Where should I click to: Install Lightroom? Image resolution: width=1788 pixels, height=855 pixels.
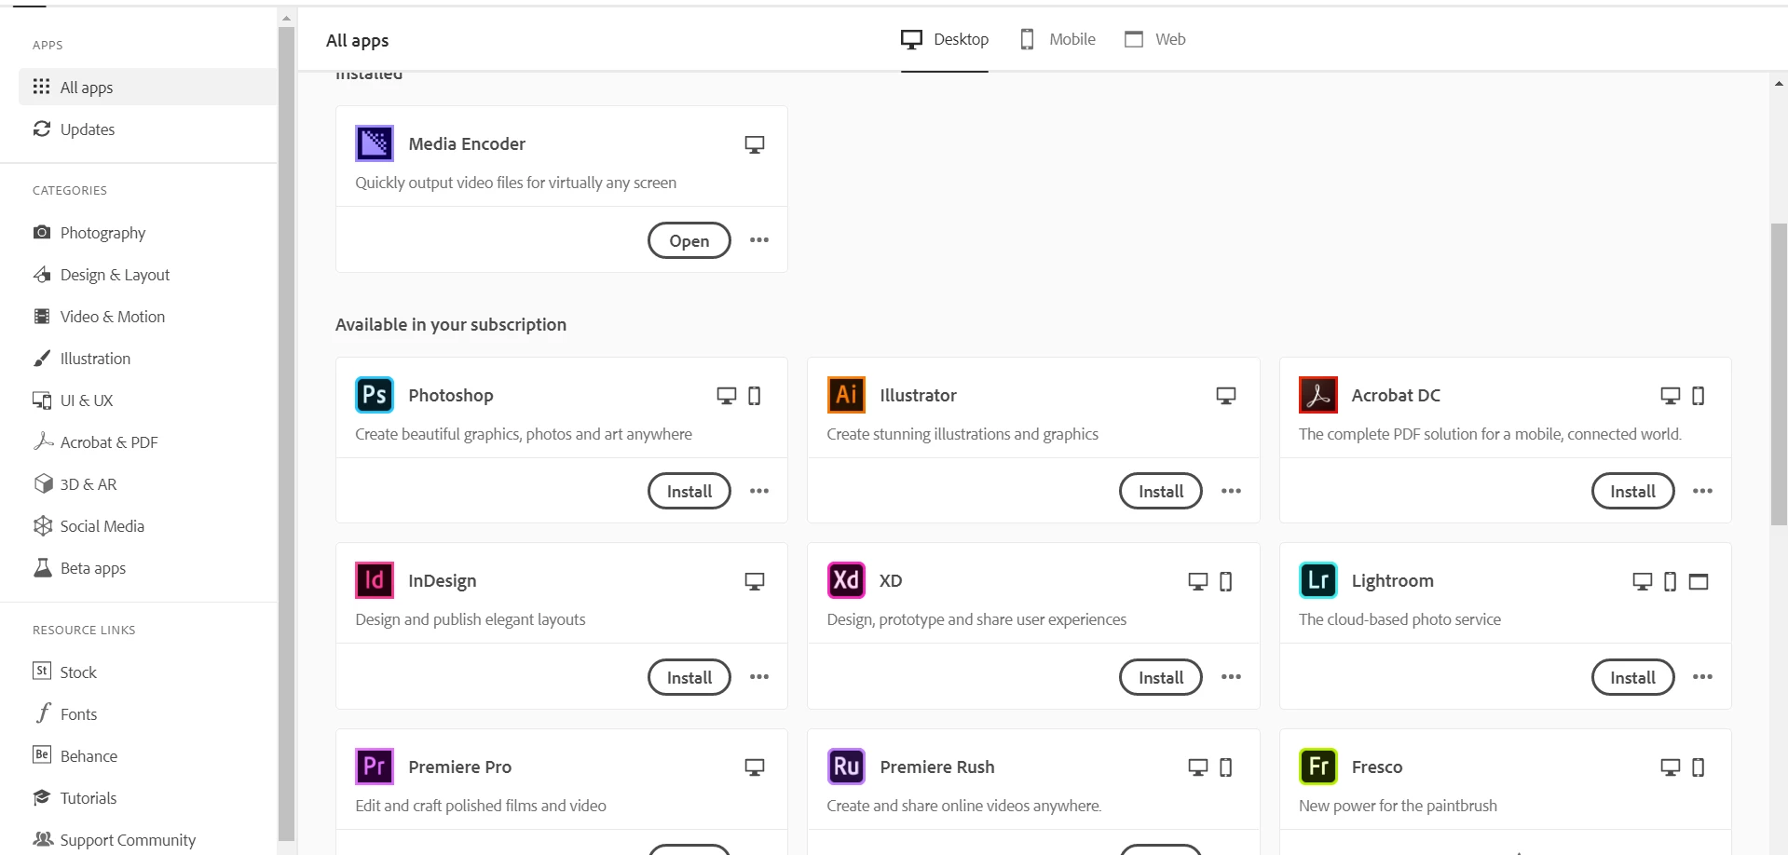(x=1632, y=677)
